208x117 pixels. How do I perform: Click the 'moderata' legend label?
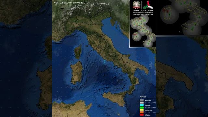point(149,110)
